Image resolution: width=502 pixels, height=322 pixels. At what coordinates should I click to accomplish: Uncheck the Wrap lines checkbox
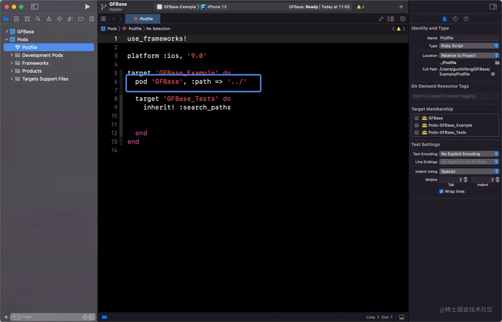(x=441, y=191)
